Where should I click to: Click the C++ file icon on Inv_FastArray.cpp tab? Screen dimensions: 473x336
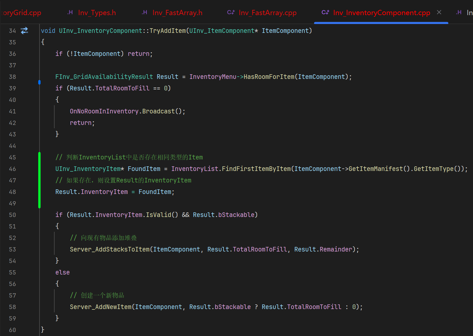231,12
